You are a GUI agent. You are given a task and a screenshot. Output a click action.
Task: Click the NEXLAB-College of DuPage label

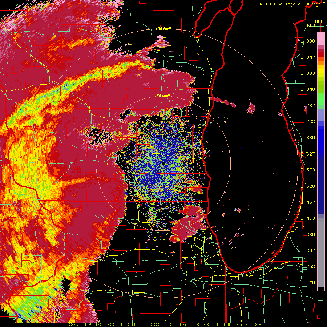coord(291,4)
